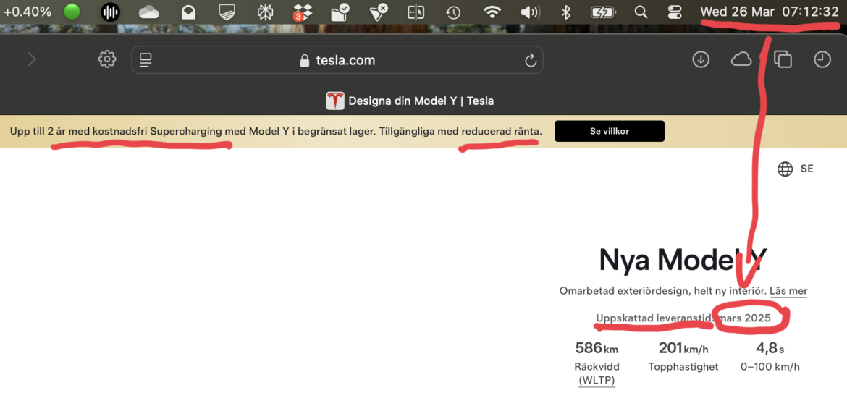
Task: Reload the tesla.com page
Action: (x=530, y=60)
